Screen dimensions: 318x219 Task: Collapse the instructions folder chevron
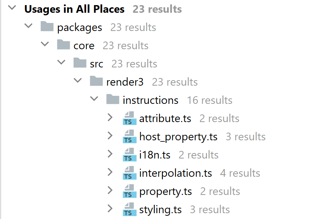[x=94, y=99]
